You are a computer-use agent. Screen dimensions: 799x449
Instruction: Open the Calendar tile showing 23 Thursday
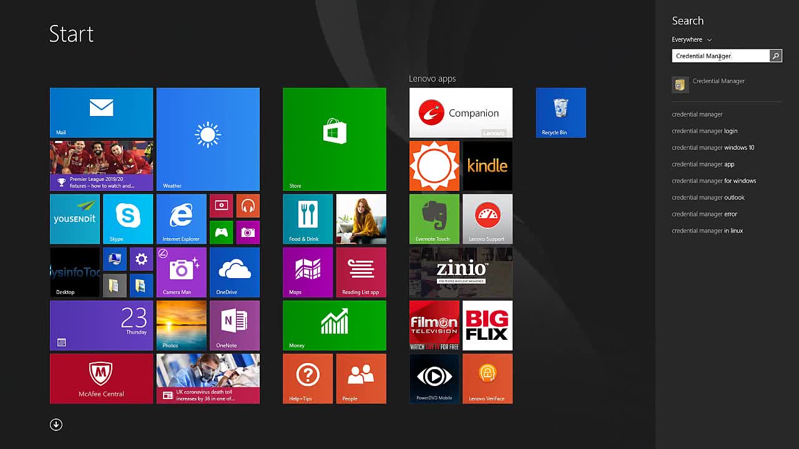point(101,326)
